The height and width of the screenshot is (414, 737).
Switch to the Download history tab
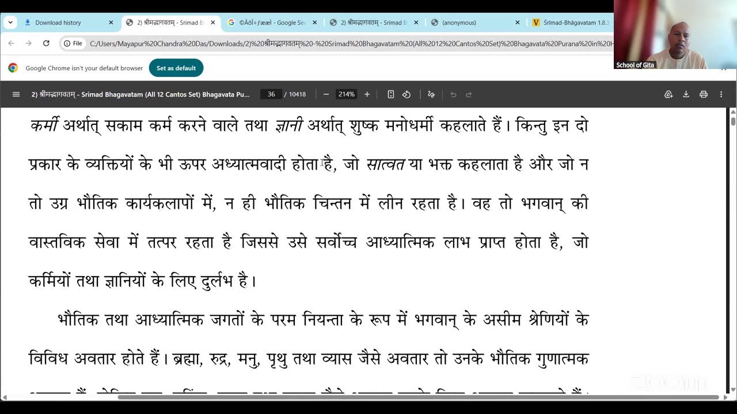[x=69, y=22]
